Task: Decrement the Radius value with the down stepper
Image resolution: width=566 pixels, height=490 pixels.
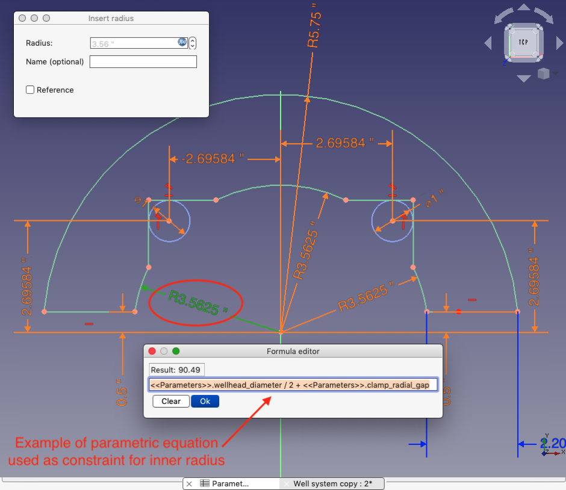Action: (x=193, y=46)
